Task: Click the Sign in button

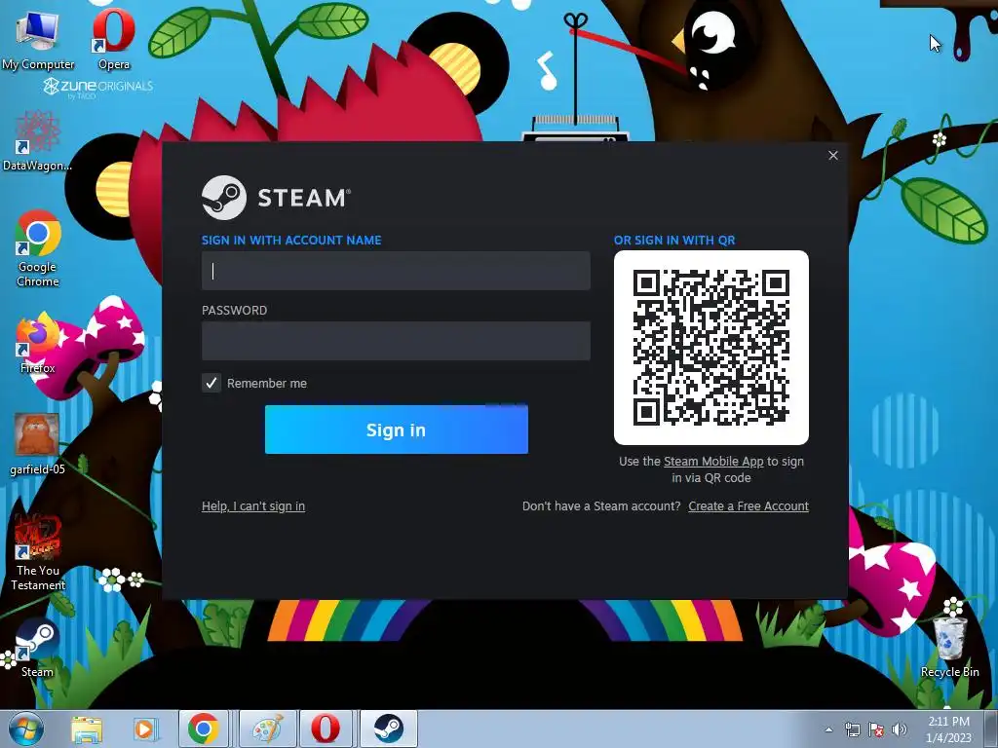Action: coord(396,430)
